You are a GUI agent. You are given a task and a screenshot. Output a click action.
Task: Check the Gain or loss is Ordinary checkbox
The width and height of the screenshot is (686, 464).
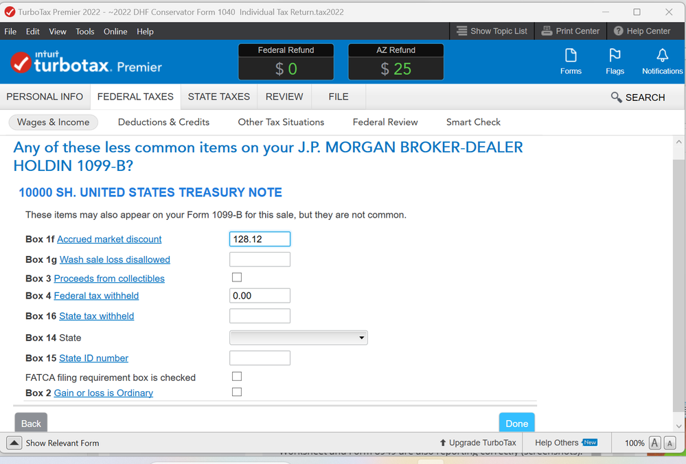(x=237, y=392)
